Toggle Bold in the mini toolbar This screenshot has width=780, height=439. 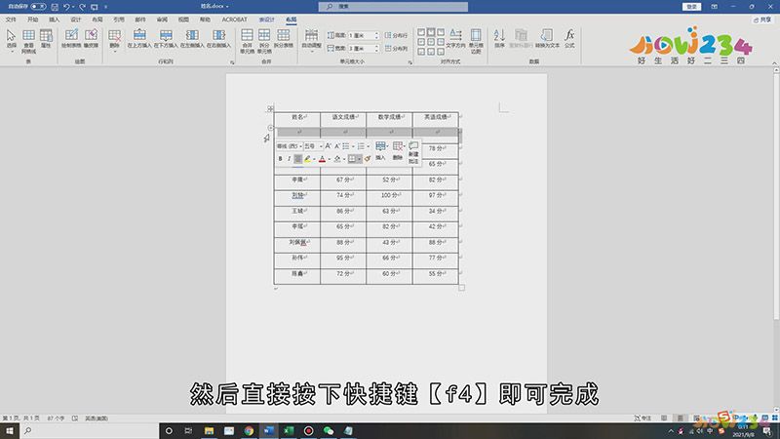(x=280, y=159)
